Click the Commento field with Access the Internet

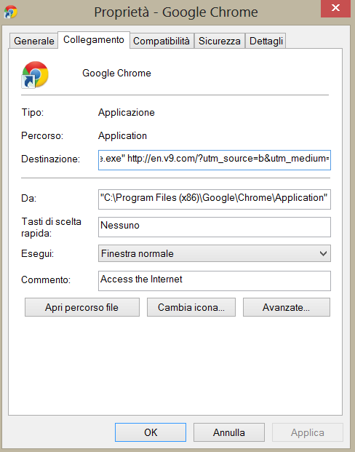click(x=215, y=281)
